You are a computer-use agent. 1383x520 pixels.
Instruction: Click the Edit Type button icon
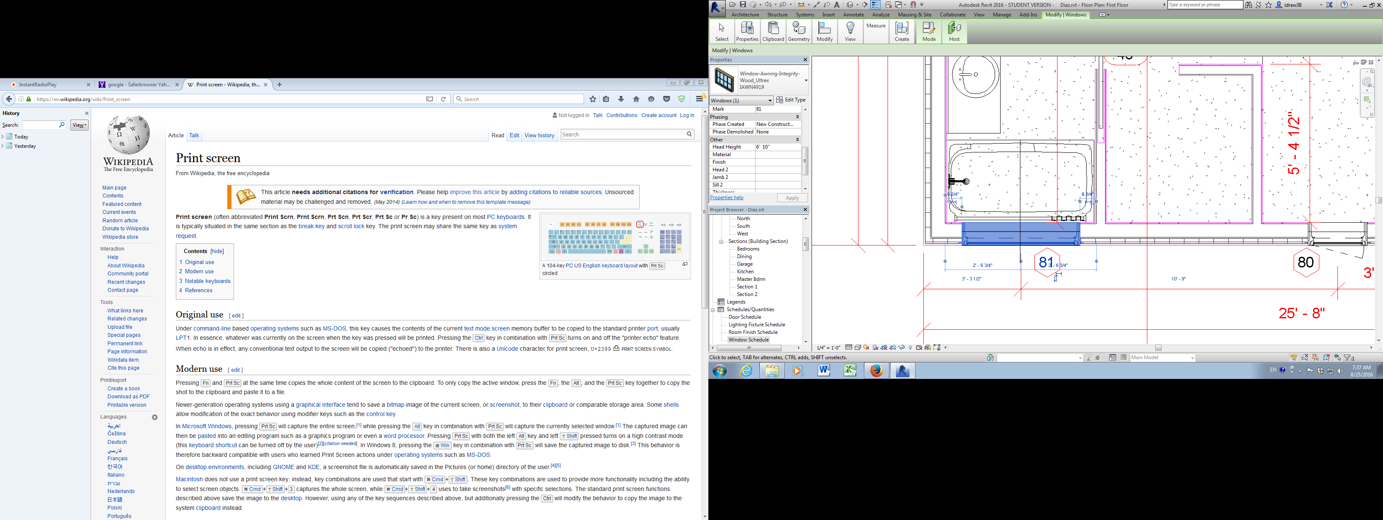[x=780, y=100]
